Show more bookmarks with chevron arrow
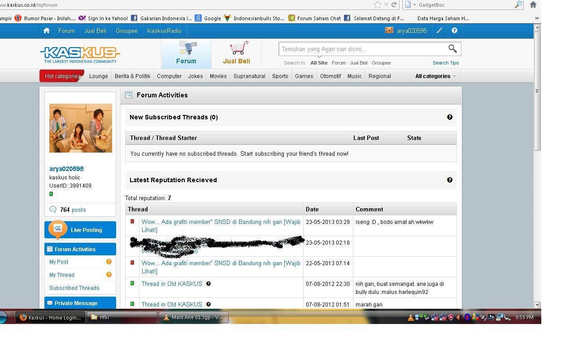574x359 pixels. [x=537, y=18]
